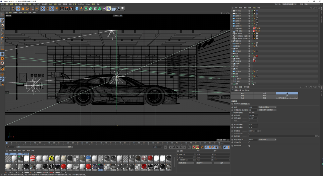
Task: Click the Cube primitive icon
Action: (77, 9)
